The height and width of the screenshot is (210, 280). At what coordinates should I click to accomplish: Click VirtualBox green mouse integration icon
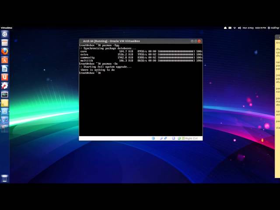point(179,138)
